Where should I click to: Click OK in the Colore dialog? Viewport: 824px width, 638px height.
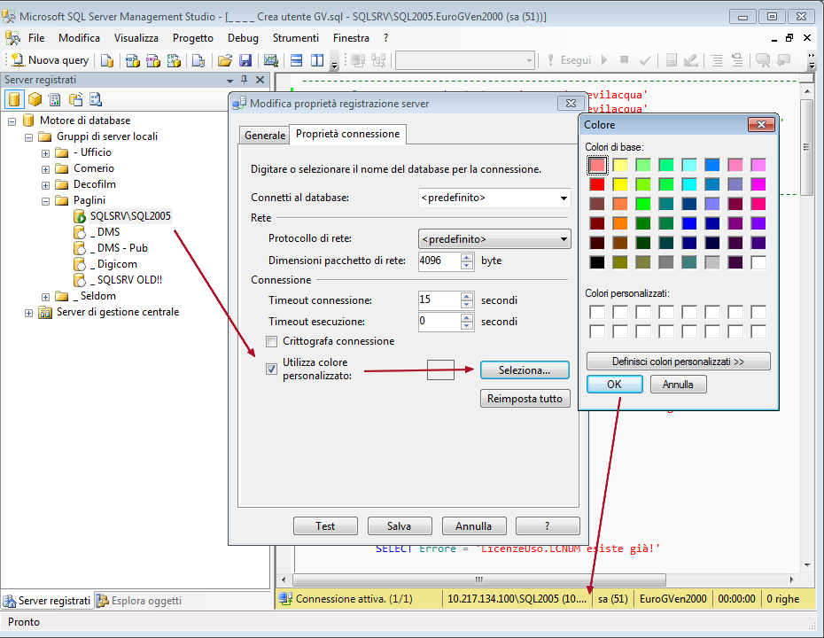pos(614,385)
